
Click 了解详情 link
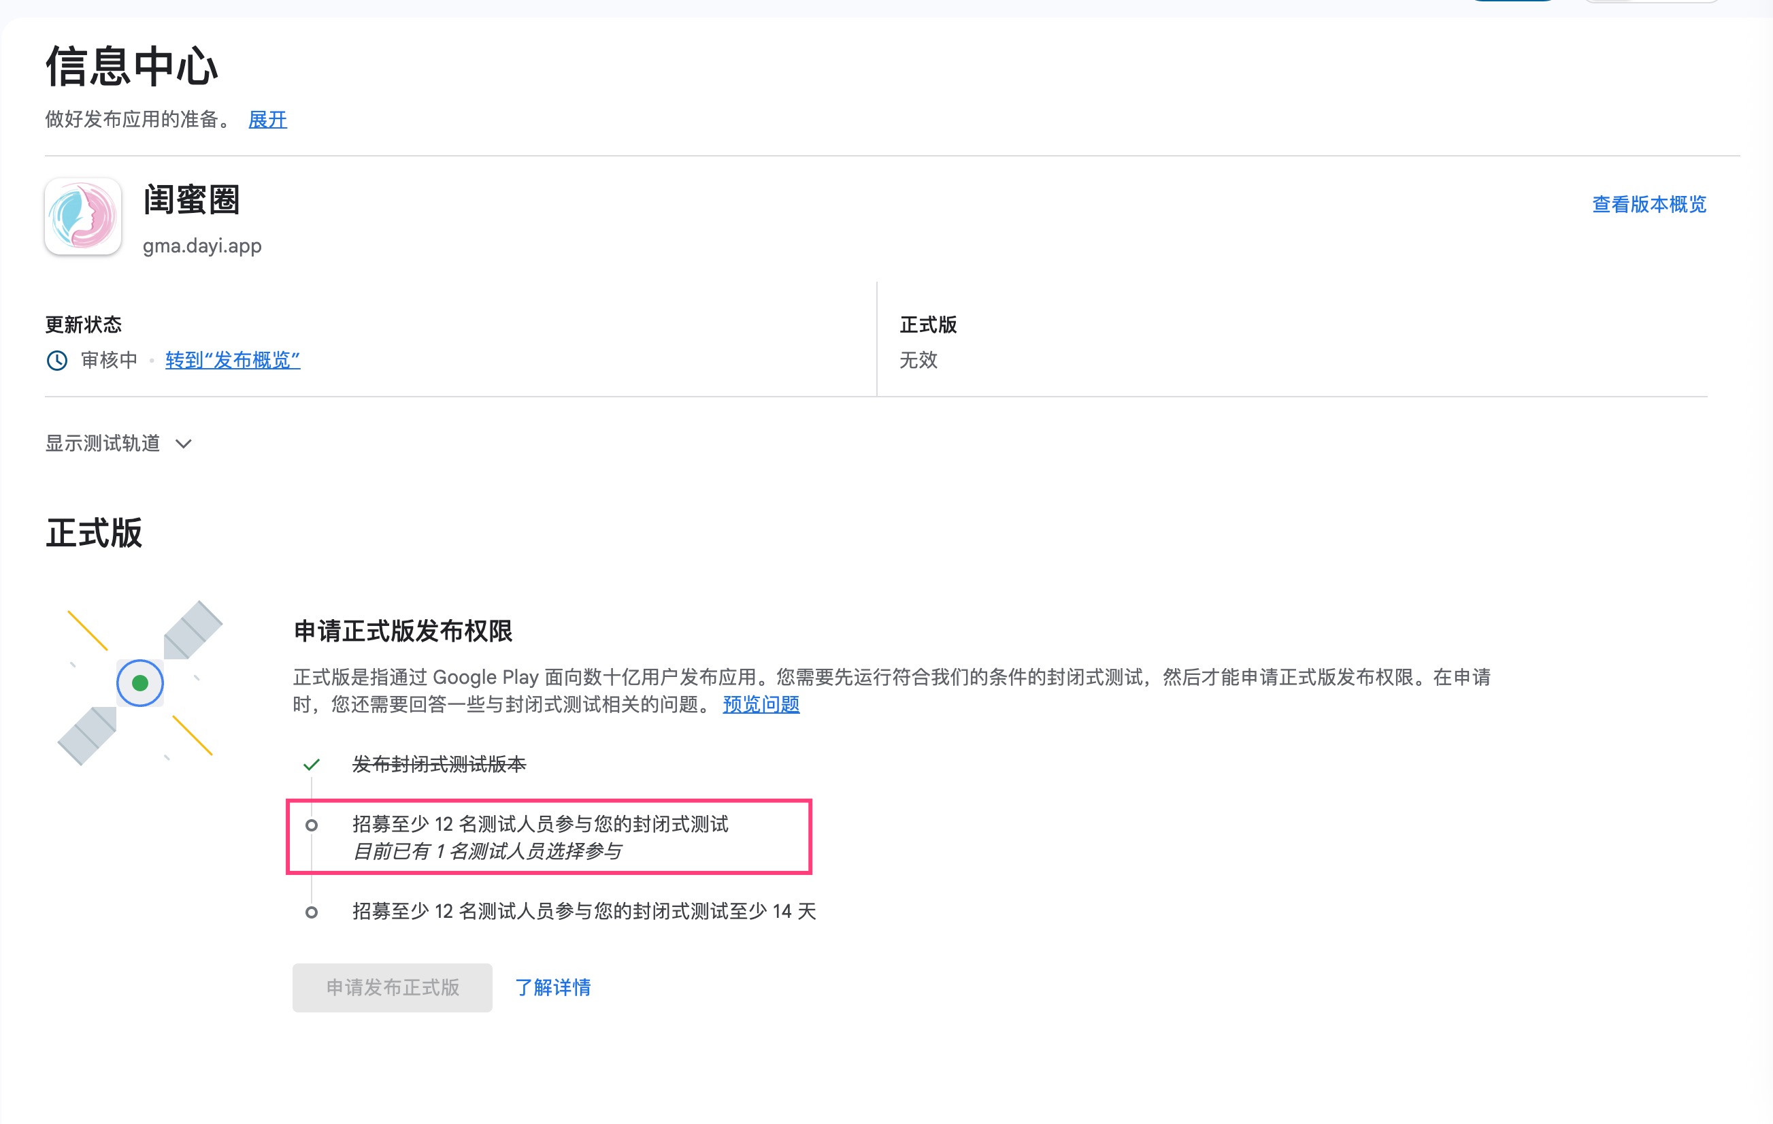(552, 987)
